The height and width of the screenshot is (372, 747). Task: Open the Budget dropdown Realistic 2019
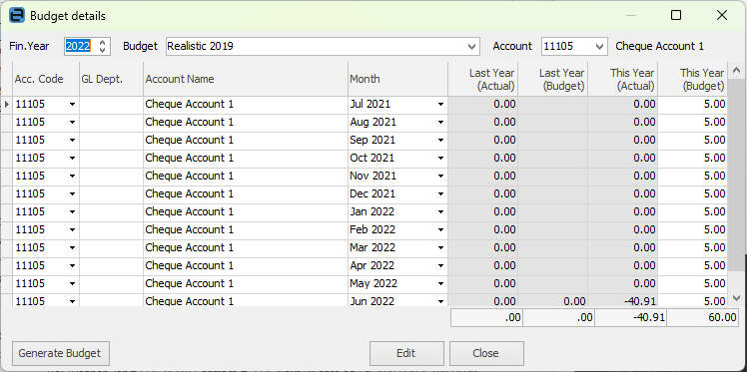pos(471,47)
